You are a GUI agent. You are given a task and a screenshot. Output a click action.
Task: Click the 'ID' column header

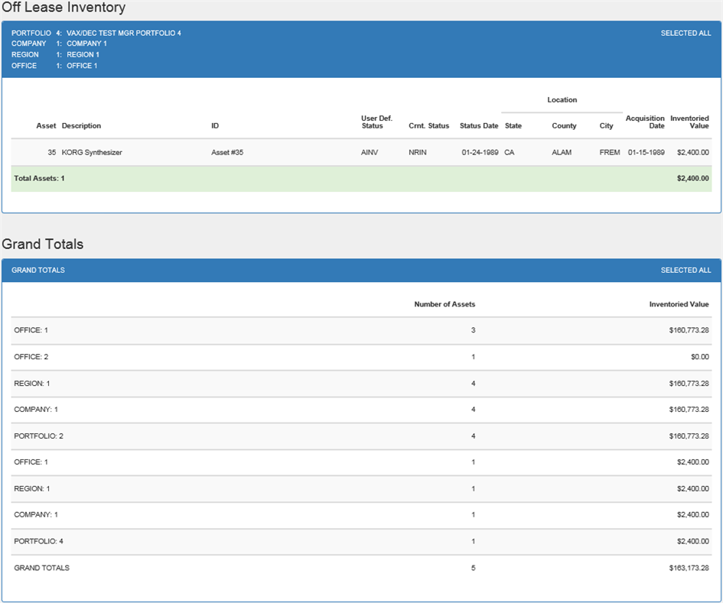[x=215, y=126]
